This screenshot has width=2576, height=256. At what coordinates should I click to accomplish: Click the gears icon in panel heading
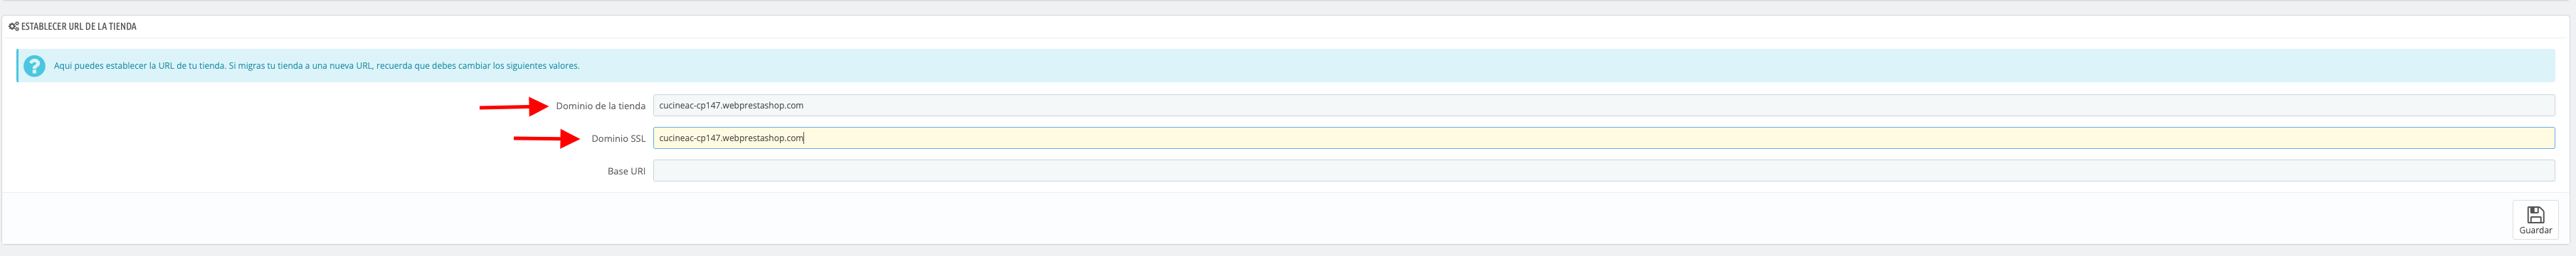(14, 27)
